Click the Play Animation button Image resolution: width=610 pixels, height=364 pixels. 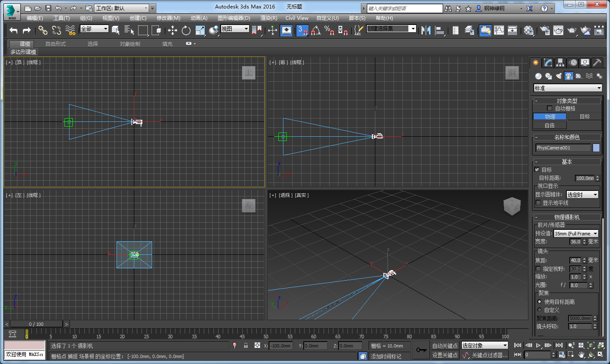[538, 345]
